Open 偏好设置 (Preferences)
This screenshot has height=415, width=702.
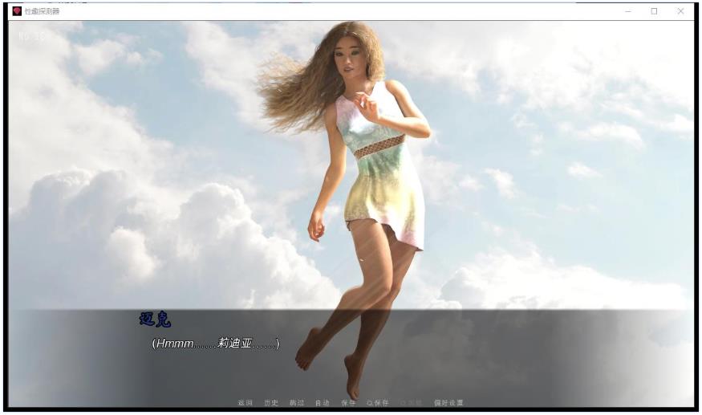point(448,402)
